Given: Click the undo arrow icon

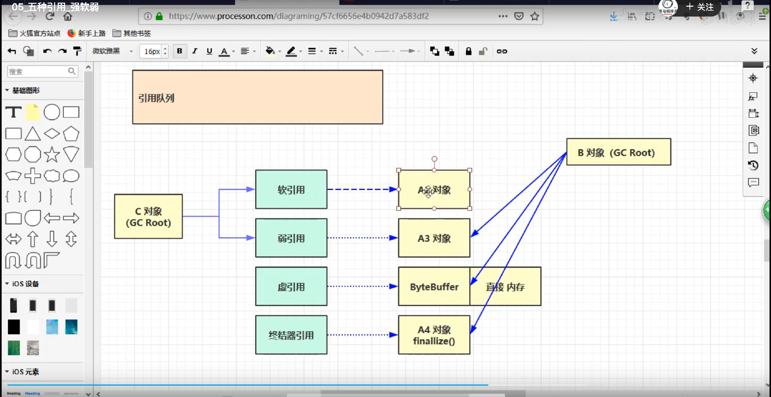Looking at the screenshot, I should click(47, 51).
